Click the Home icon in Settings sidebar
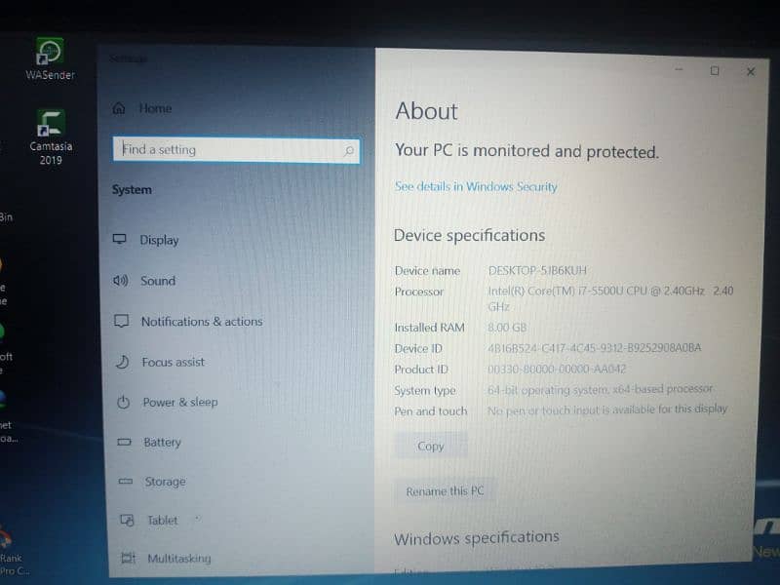Viewport: 780px width, 585px height. coord(119,108)
